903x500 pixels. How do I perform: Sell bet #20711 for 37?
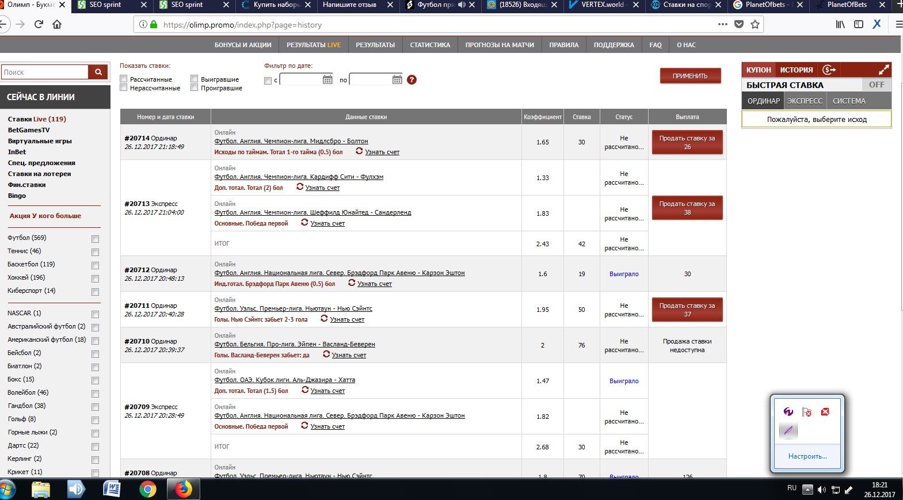pyautogui.click(x=687, y=310)
